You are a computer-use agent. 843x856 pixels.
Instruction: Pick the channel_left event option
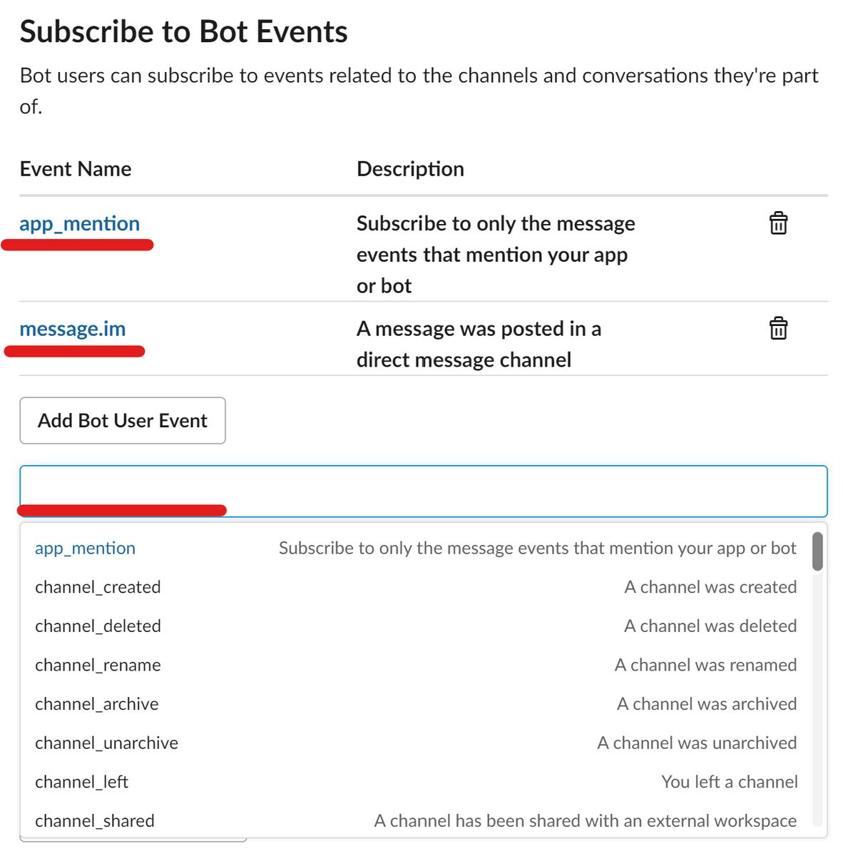click(x=416, y=782)
